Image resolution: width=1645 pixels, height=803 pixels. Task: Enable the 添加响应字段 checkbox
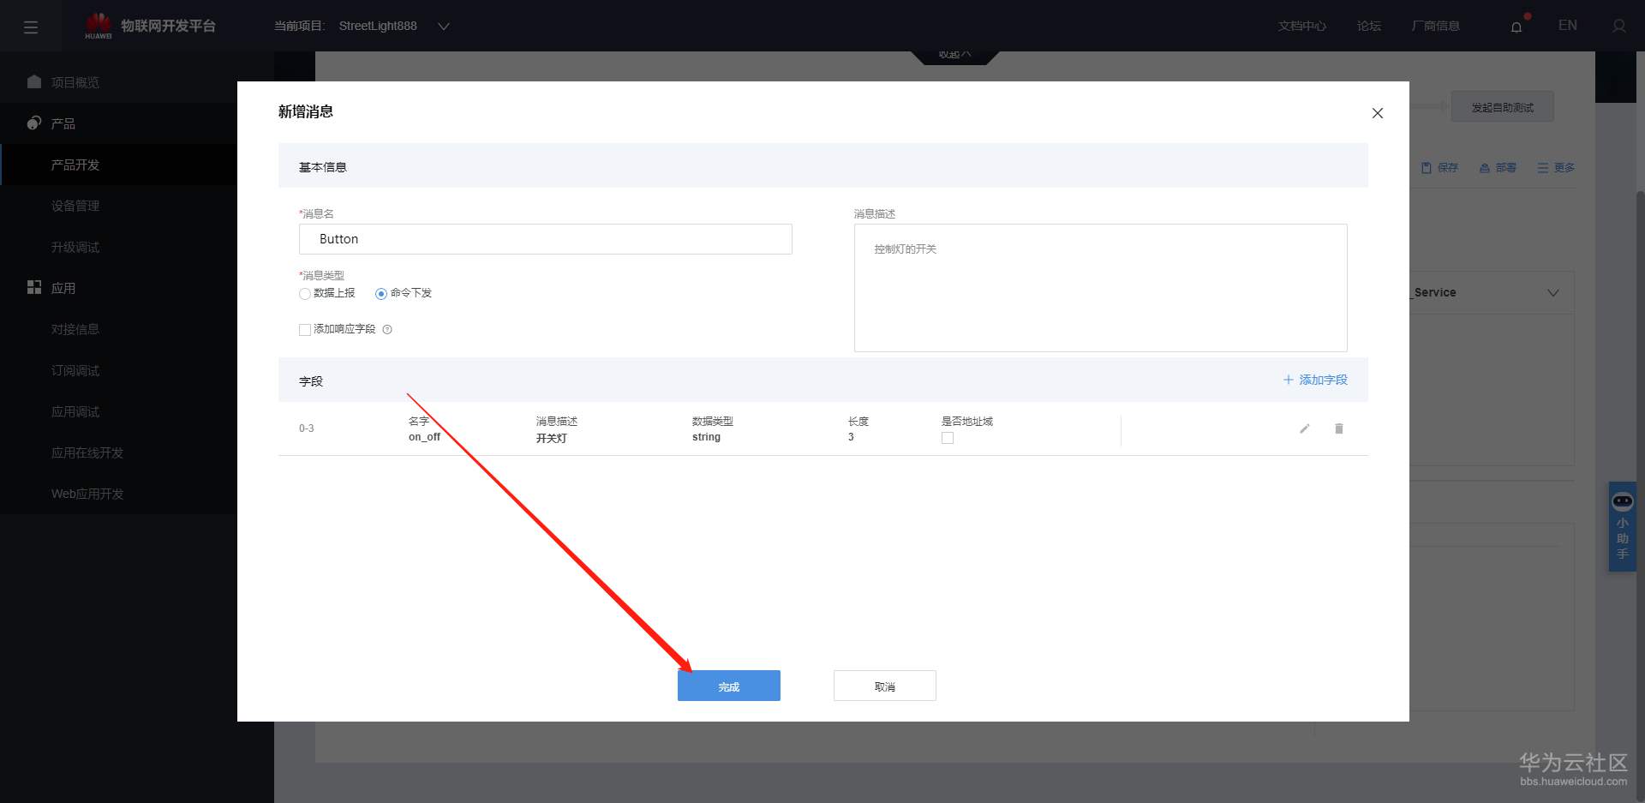click(305, 330)
